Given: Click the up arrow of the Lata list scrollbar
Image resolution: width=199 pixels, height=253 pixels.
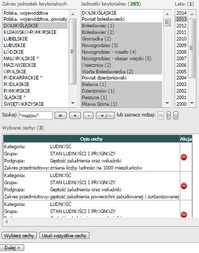Looking at the screenshot, I should 192,14.
